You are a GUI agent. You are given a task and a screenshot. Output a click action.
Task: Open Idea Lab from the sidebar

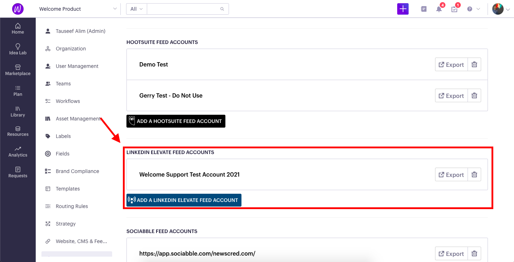point(18,49)
